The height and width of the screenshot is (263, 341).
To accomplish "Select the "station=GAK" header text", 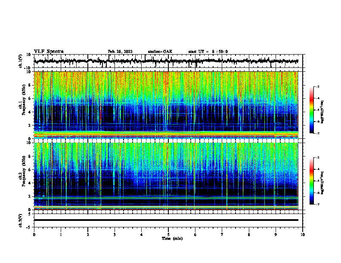I will (160, 52).
